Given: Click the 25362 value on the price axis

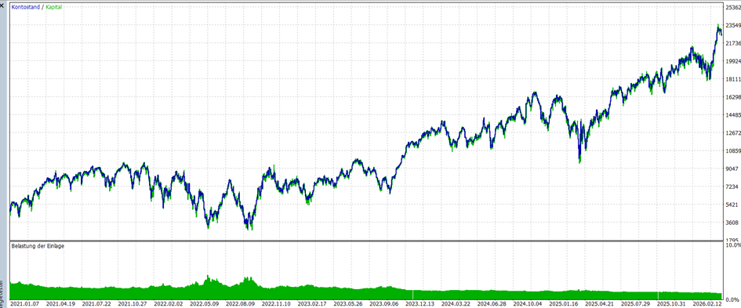Looking at the screenshot, I should (x=732, y=8).
